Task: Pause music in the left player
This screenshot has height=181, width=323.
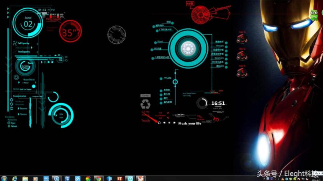Action: pos(45,62)
